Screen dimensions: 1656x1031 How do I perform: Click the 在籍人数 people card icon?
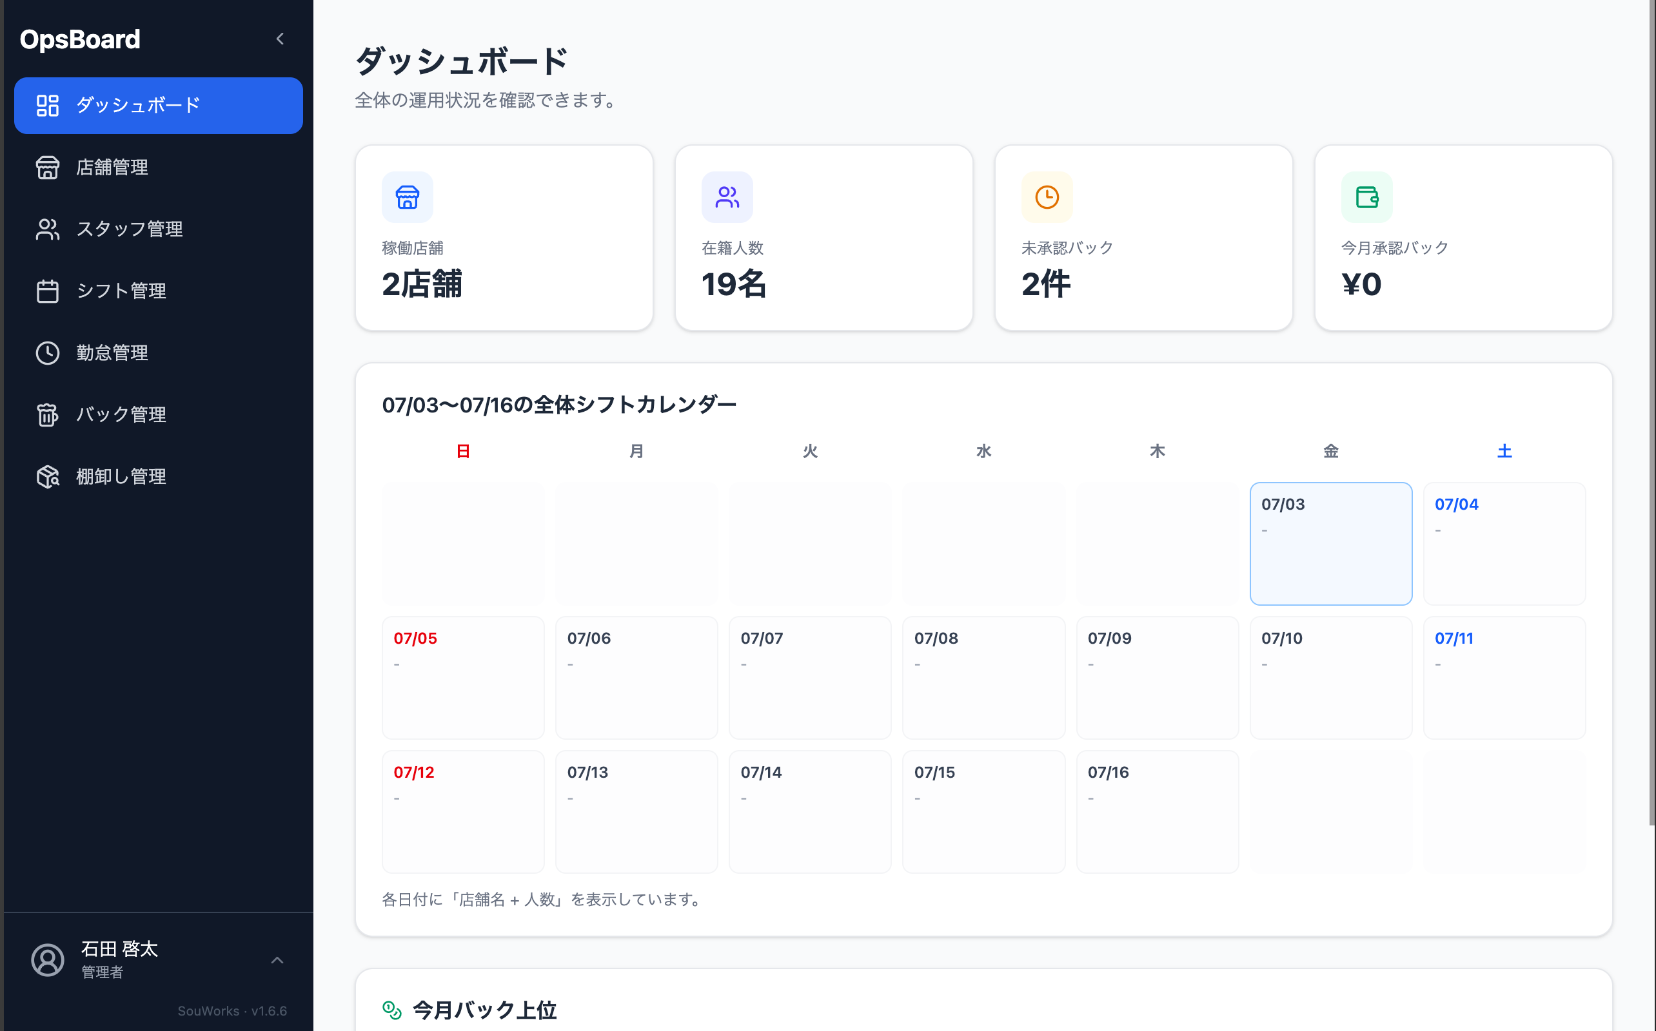pos(727,197)
